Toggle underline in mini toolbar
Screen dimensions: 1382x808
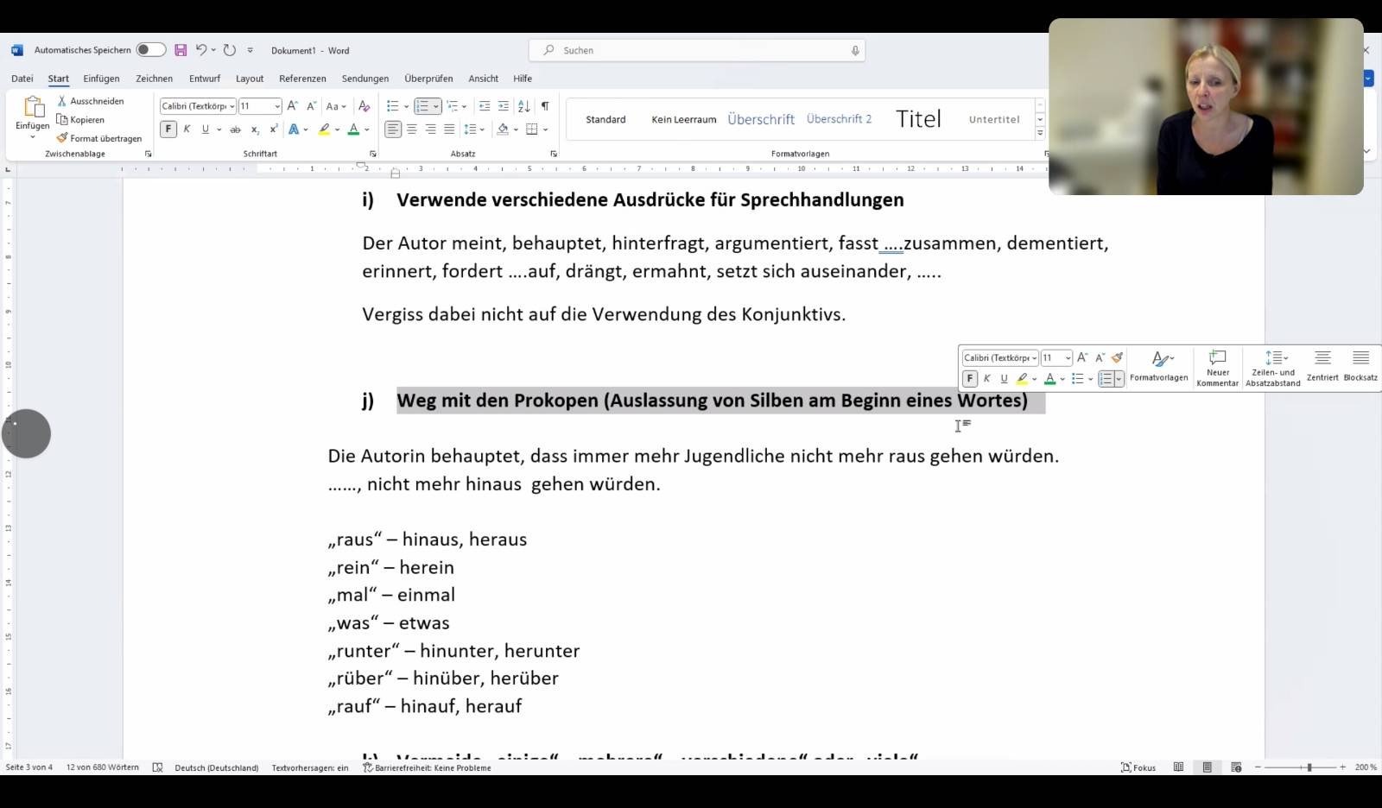(x=1004, y=378)
